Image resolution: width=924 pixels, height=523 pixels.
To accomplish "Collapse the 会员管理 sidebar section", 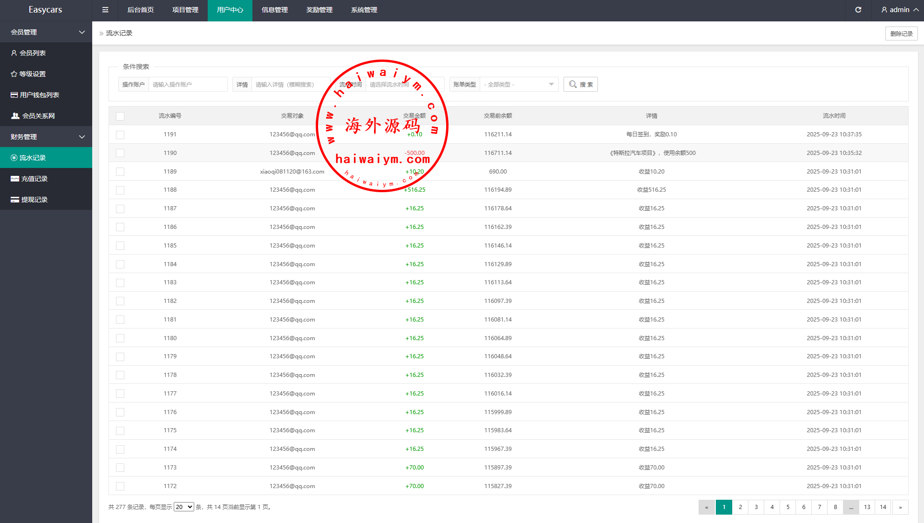I will pos(46,32).
